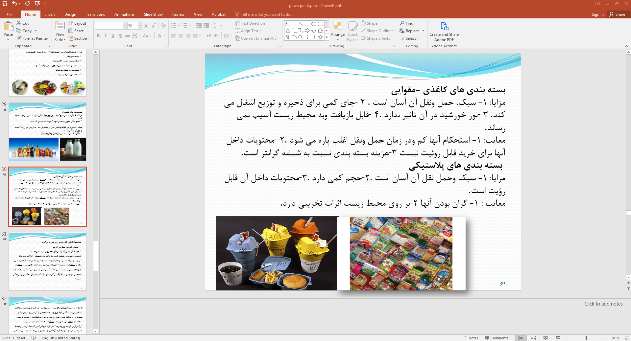Click the Save icon in quick access toolbar

click(x=5, y=4)
